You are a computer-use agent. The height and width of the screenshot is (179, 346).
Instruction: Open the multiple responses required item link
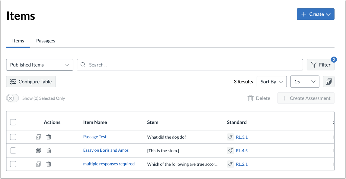(x=109, y=164)
